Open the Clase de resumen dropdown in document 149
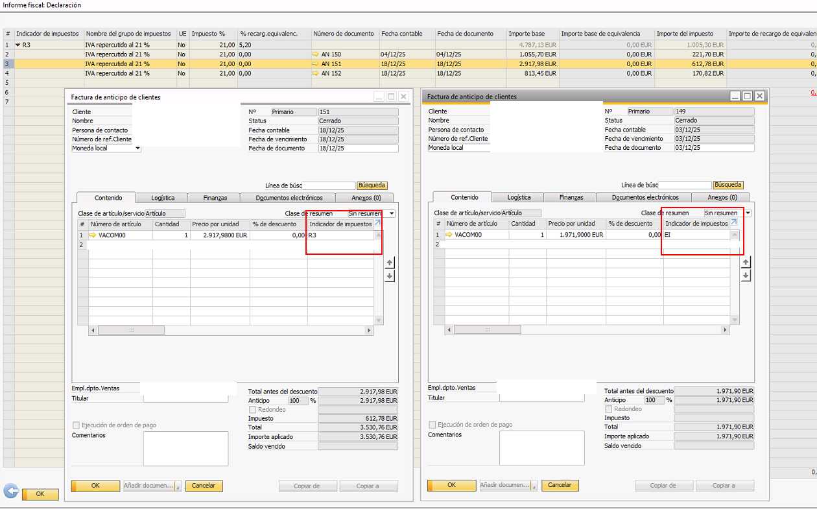The image size is (817, 509). pyautogui.click(x=748, y=213)
